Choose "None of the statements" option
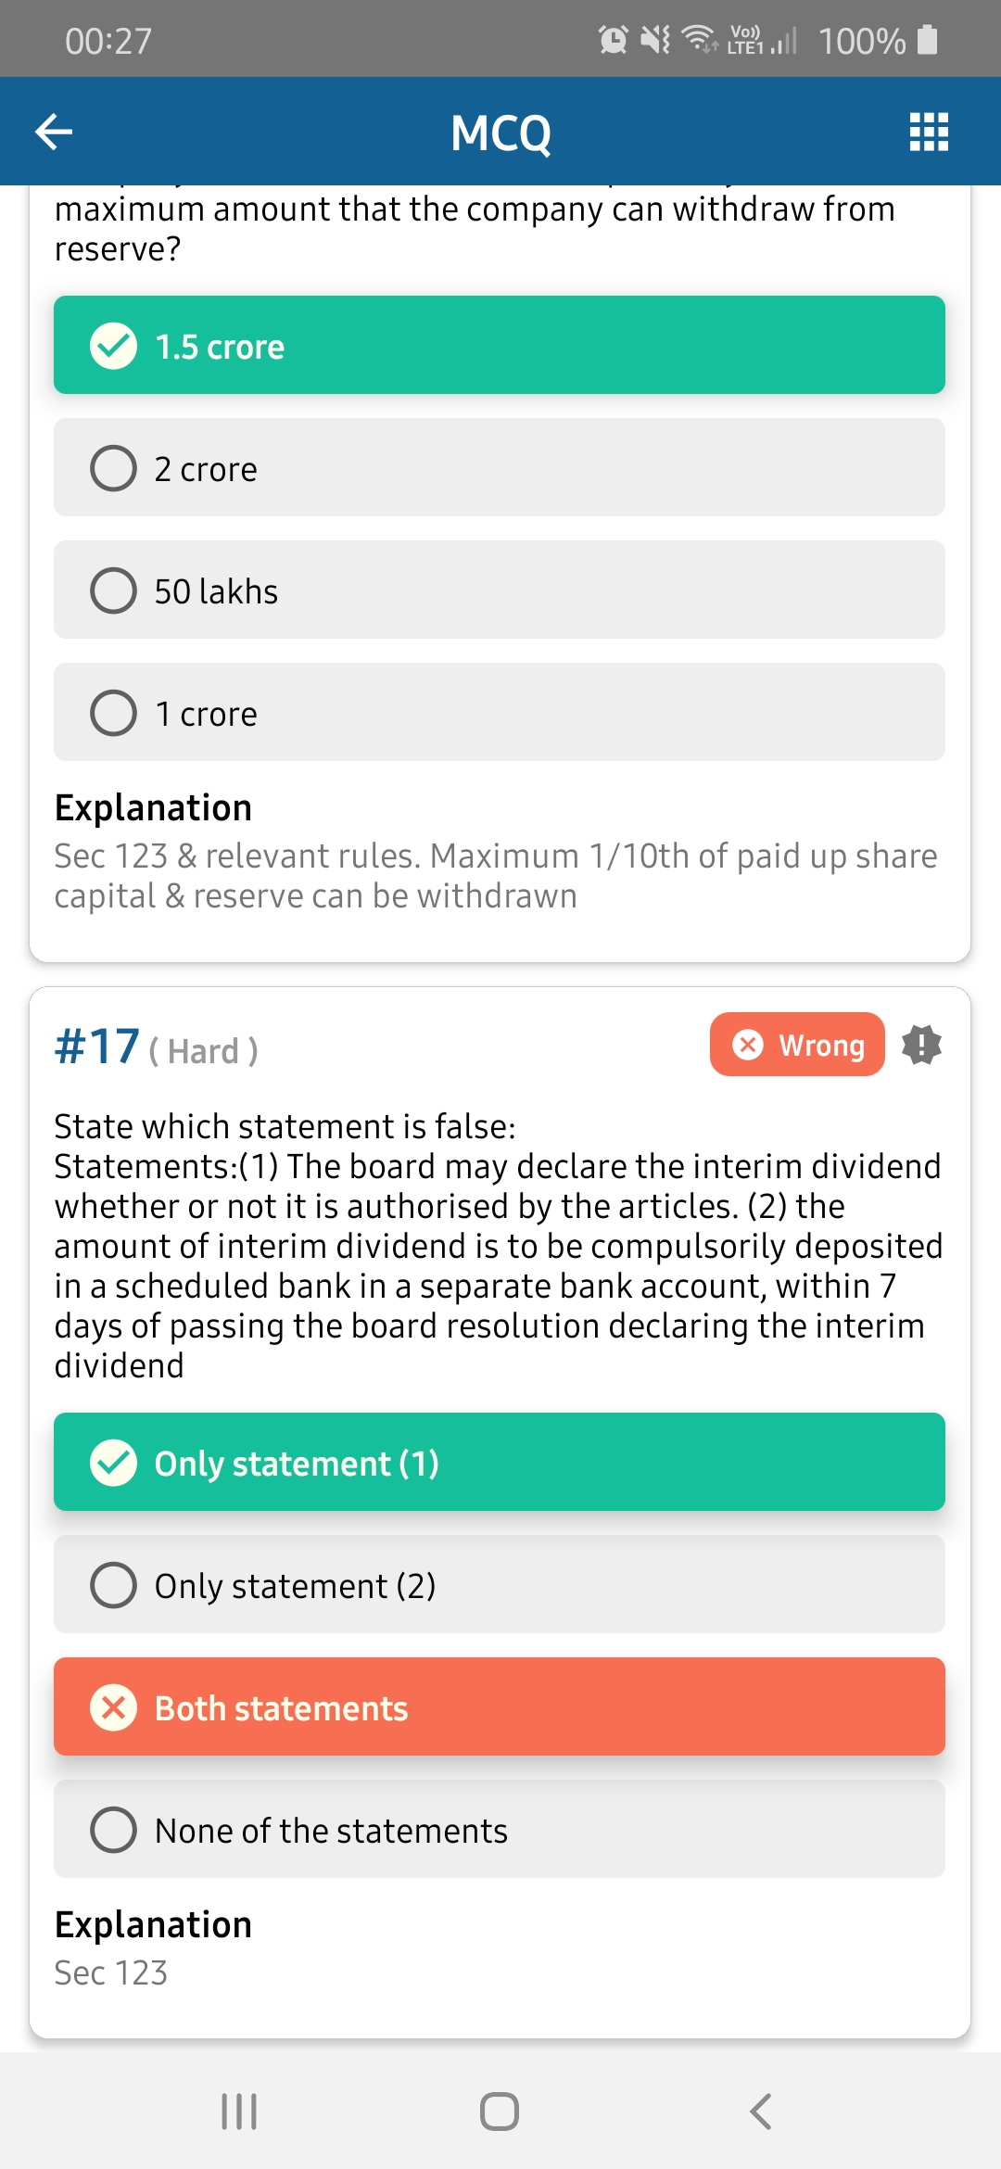 coord(499,1830)
